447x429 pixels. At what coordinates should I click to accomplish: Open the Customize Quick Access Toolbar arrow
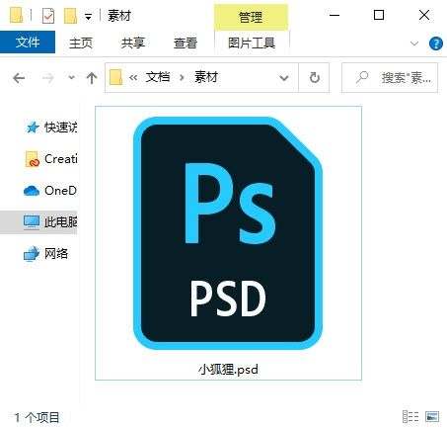tap(88, 17)
